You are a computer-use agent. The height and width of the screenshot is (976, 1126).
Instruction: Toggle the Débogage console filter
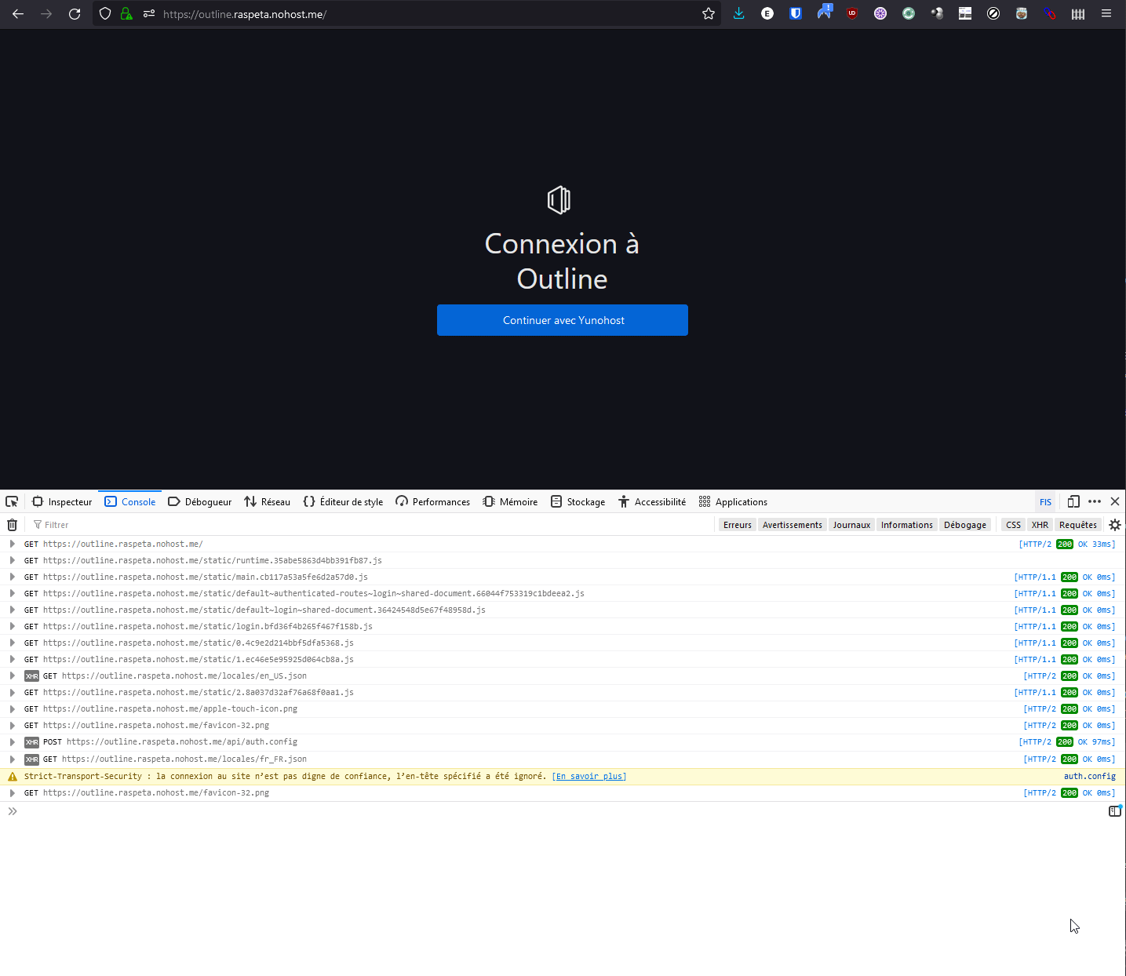pos(965,525)
